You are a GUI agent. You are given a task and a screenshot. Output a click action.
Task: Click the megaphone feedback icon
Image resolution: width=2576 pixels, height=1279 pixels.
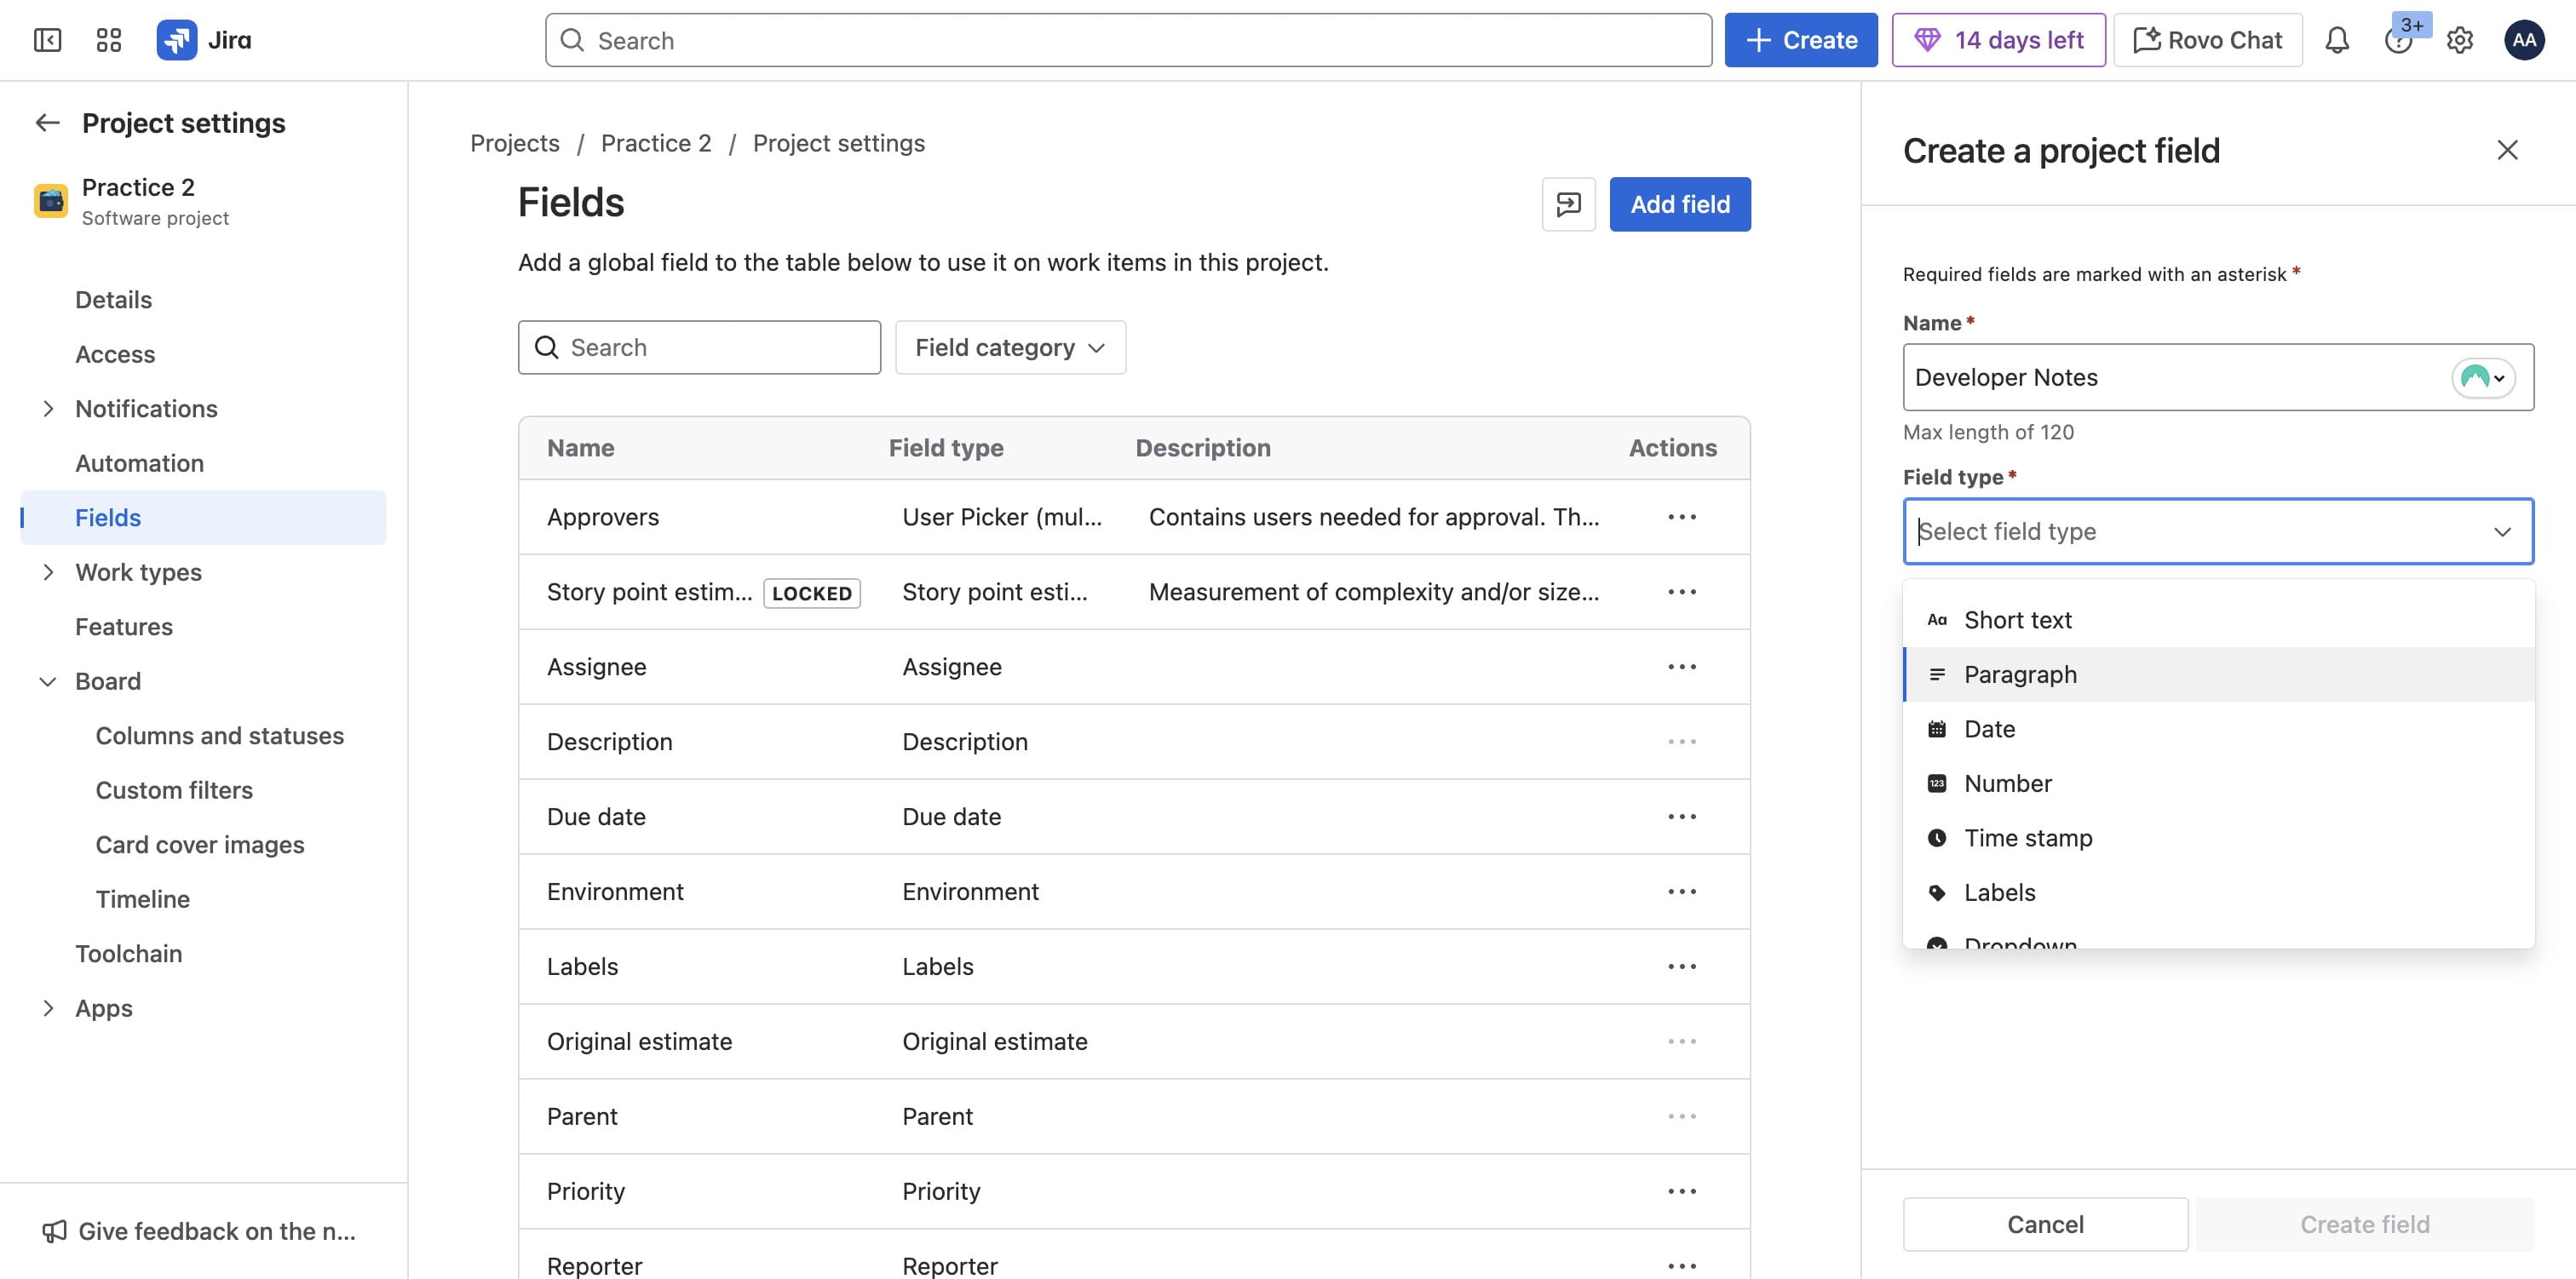[54, 1231]
